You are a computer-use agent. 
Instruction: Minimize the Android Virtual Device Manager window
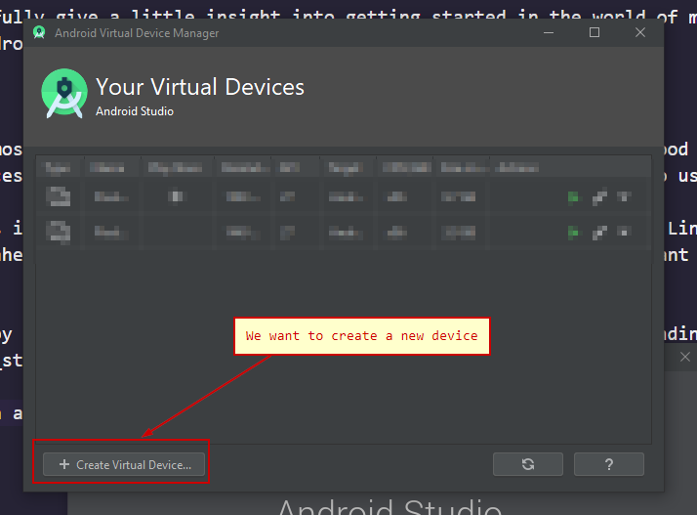click(549, 32)
